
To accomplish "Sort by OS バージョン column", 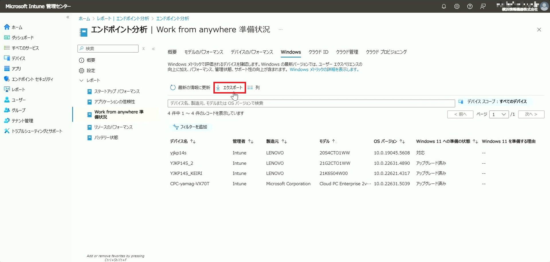I will coord(389,141).
